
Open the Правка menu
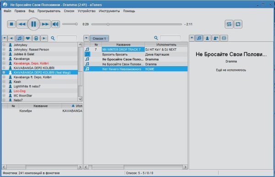click(x=20, y=11)
